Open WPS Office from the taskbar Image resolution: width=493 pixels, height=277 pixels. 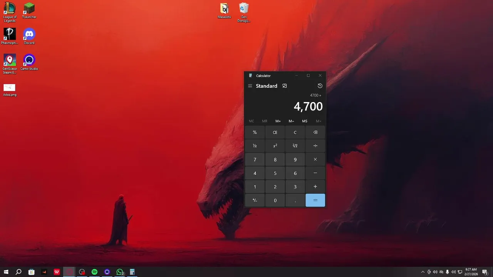[x=57, y=272]
